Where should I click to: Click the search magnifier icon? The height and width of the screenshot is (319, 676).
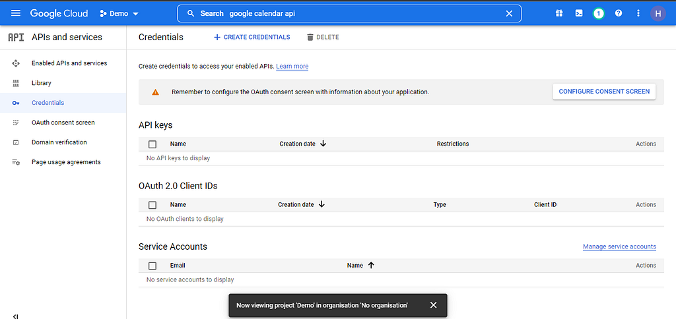191,13
